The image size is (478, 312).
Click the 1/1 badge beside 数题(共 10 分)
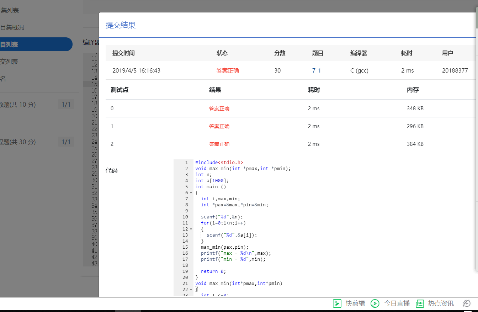click(x=66, y=105)
